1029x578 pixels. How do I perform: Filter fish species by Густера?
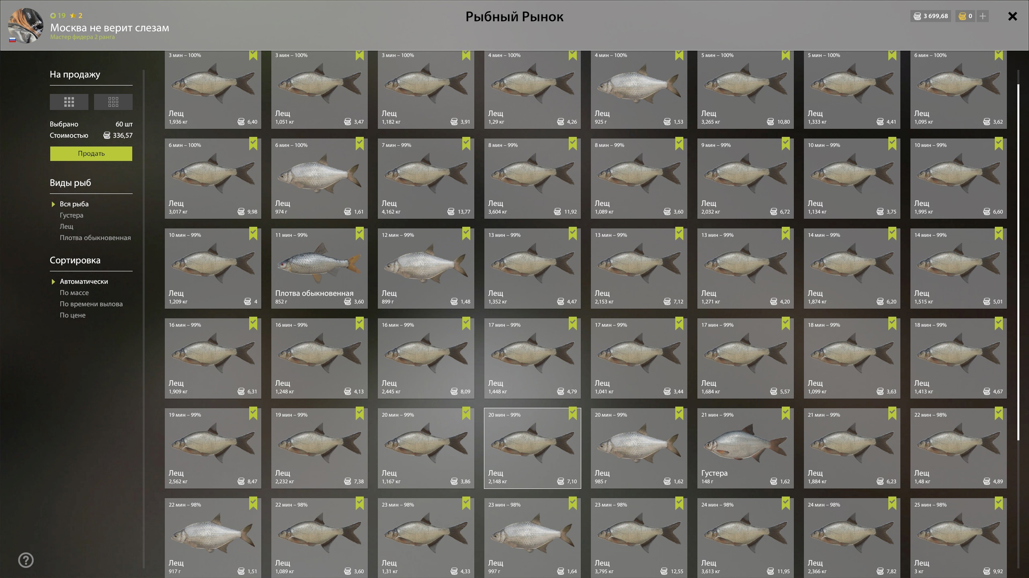coord(72,215)
